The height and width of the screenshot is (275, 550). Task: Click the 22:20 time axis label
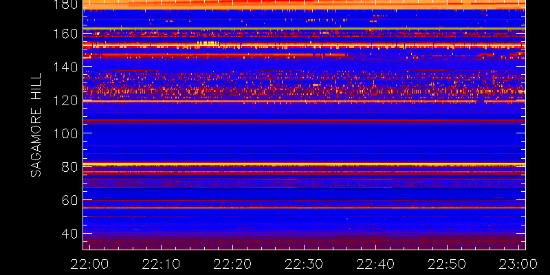coord(232,264)
